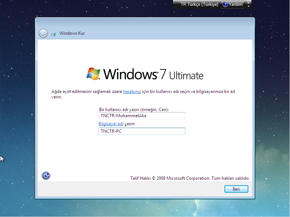
Task: Click the Yardım help button
Action: pyautogui.click(x=232, y=5)
